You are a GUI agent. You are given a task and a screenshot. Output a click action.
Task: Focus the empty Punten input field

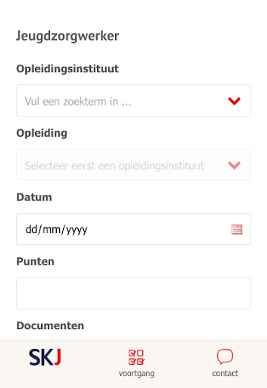133,293
